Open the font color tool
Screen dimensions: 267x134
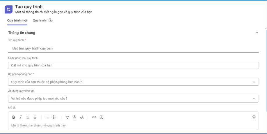(74, 117)
